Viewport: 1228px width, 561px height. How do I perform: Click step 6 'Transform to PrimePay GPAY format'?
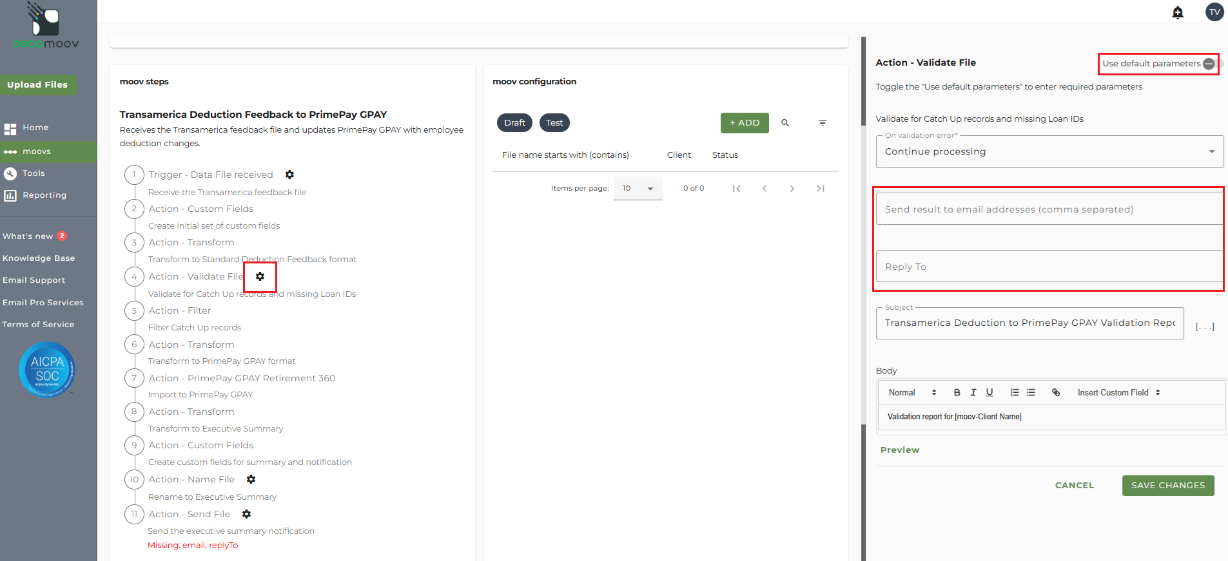tap(222, 361)
